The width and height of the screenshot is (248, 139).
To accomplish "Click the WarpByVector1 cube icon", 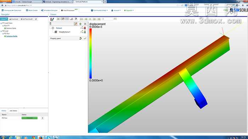I will tap(56, 32).
